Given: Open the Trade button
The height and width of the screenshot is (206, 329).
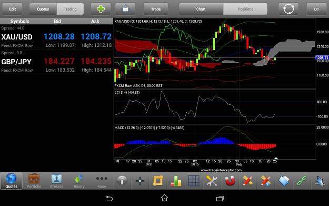Looking at the screenshot, I should coord(156,9).
